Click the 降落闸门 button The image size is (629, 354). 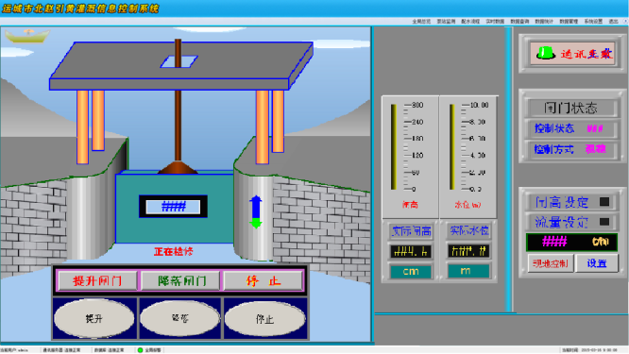tap(181, 280)
